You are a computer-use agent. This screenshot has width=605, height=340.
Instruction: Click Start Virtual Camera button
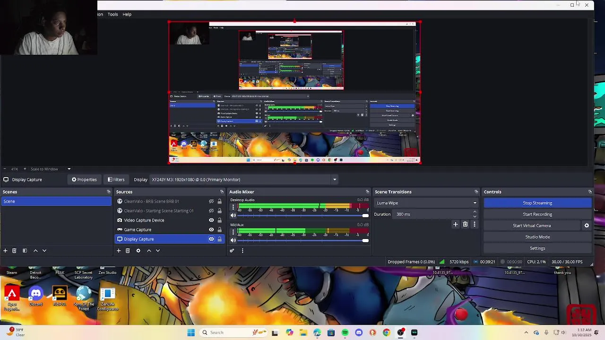click(x=532, y=226)
